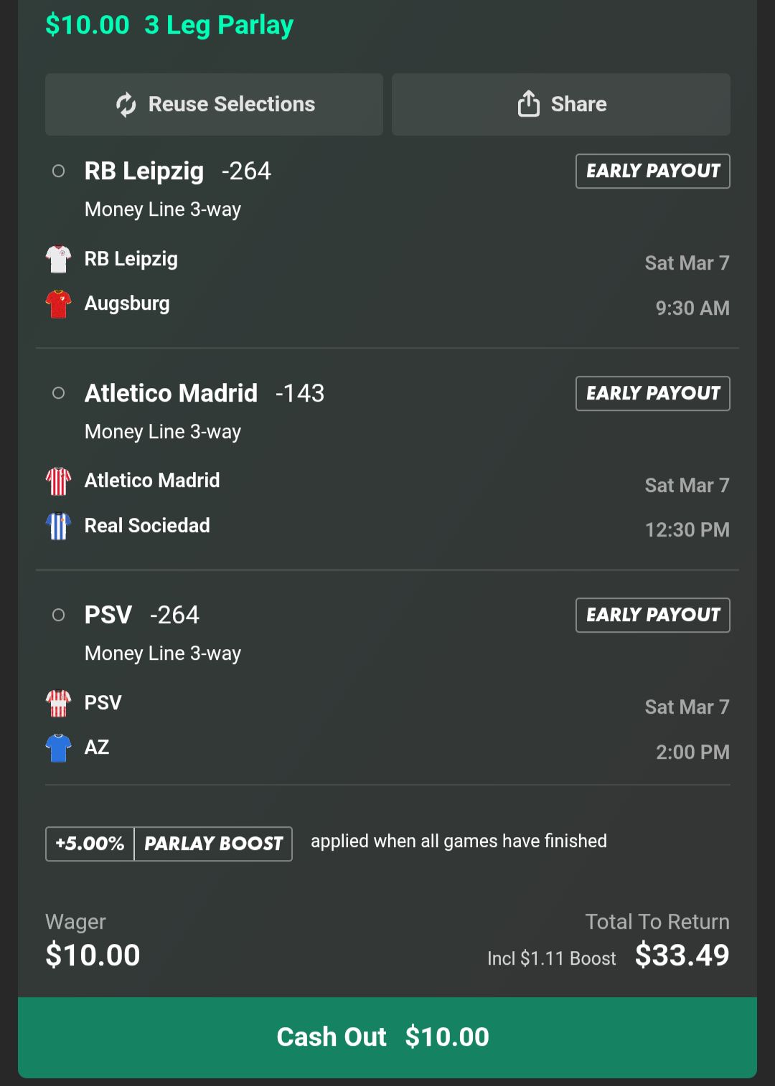Screen dimensions: 775x1086
Task: Open Early Payout badge for RB Leipzig
Action: (x=652, y=171)
